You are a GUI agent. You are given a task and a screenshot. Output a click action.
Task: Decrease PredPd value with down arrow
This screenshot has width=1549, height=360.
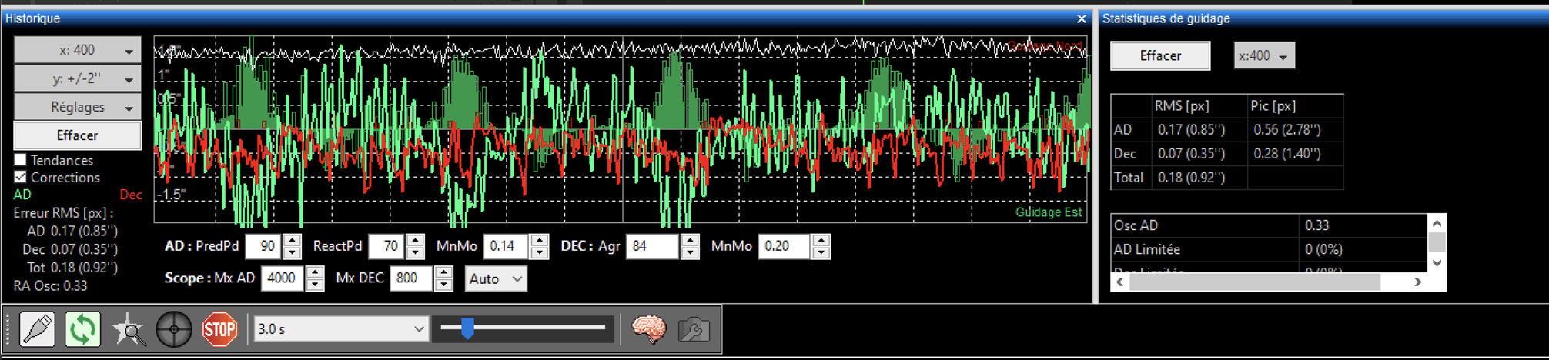point(292,253)
